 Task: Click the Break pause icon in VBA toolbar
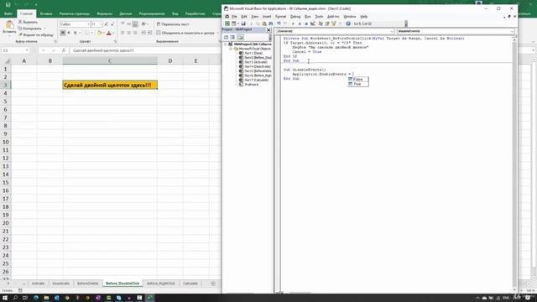click(x=300, y=23)
